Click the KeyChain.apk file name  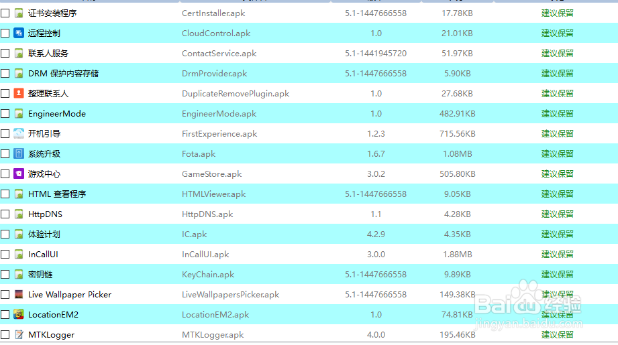click(x=208, y=275)
